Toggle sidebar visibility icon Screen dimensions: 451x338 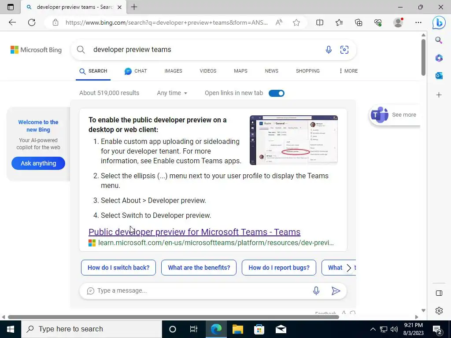click(439, 293)
